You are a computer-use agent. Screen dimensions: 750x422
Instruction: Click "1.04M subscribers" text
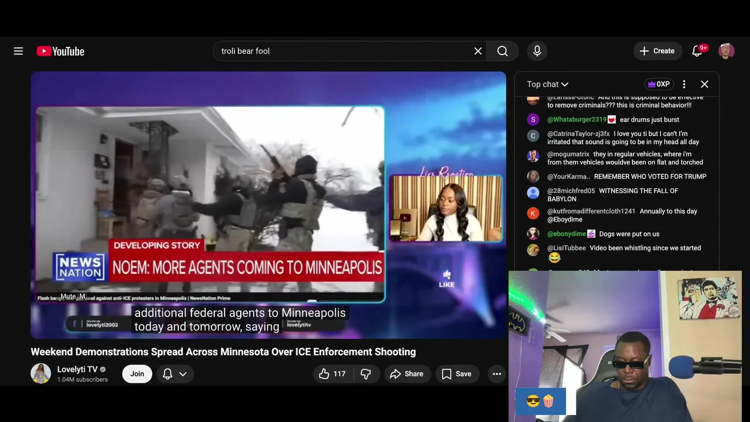pos(83,380)
